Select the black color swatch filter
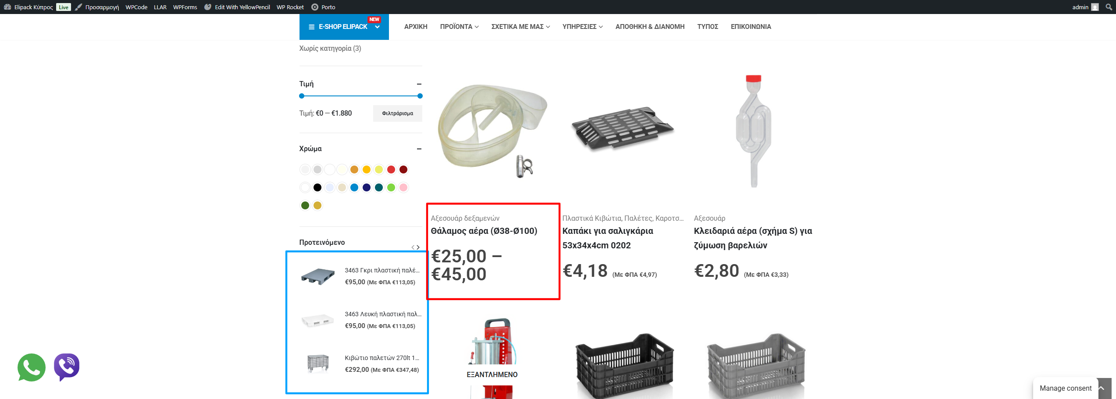 coord(317,187)
